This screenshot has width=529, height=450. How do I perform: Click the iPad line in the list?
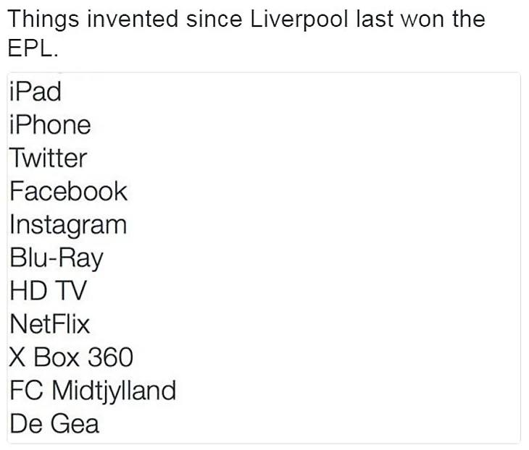(36, 92)
